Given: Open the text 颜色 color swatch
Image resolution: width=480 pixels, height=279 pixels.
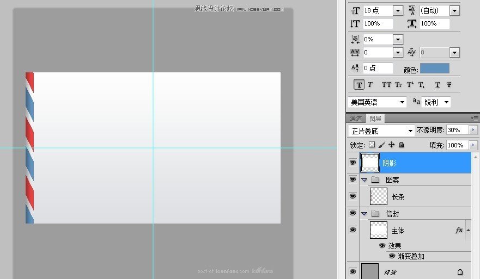Looking at the screenshot, I should pyautogui.click(x=434, y=69).
